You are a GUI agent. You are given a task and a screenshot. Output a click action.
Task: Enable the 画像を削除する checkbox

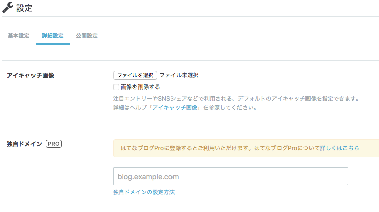pyautogui.click(x=116, y=87)
